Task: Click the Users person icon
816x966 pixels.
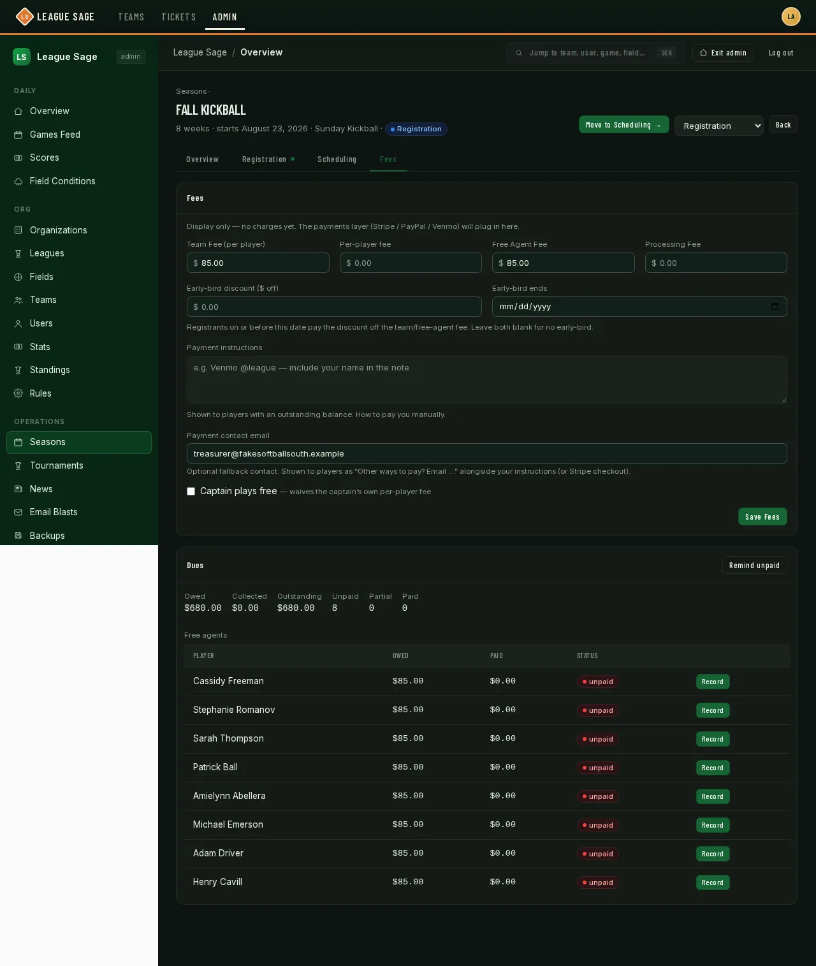Action: (x=18, y=323)
